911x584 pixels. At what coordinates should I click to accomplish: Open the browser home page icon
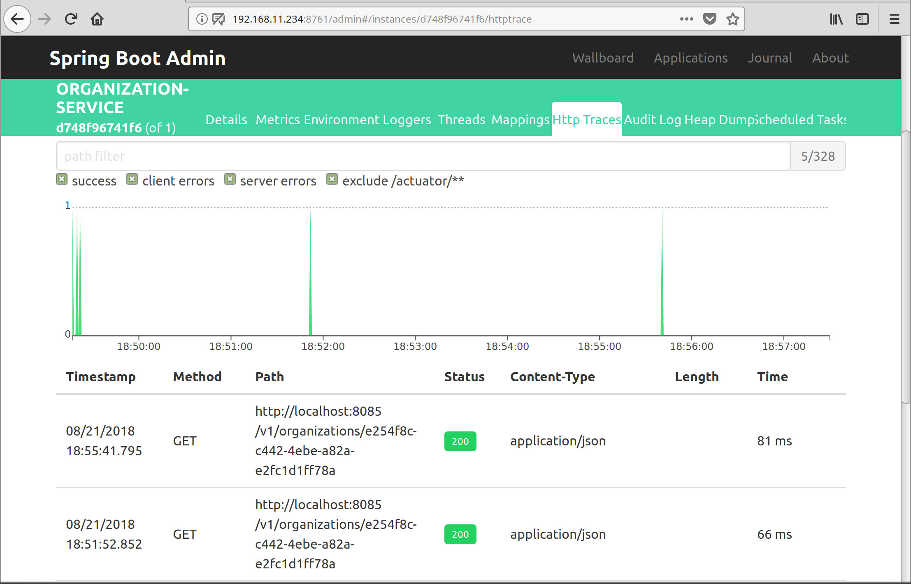[x=97, y=19]
